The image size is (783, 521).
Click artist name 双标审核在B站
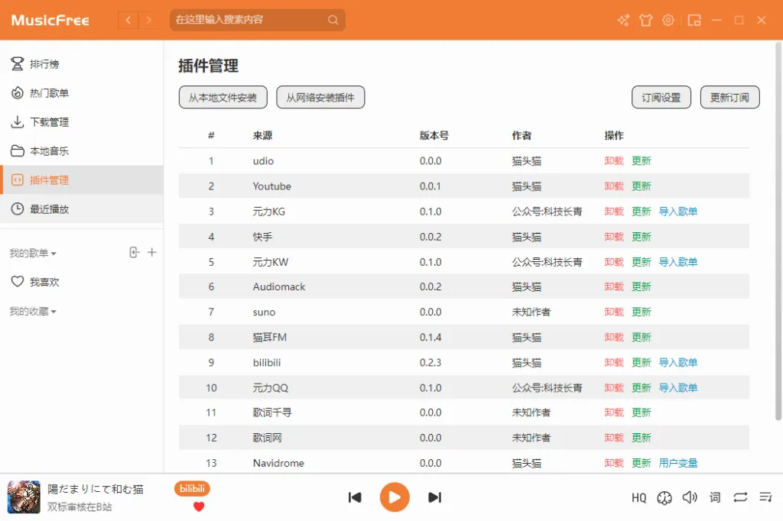pyautogui.click(x=80, y=507)
